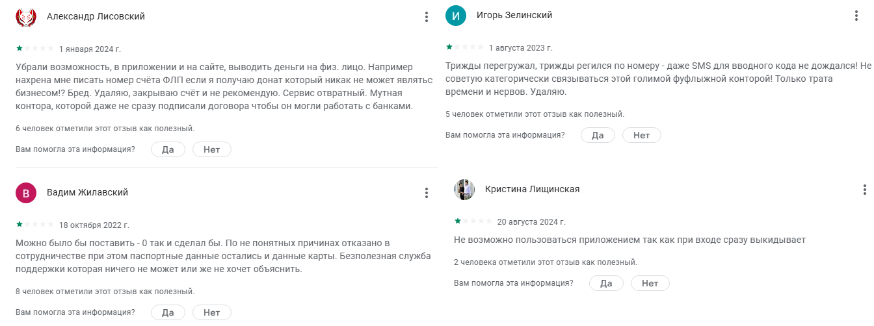This screenshot has width=874, height=326.
Task: Open options menu for Вадим Жилавский's review
Action: point(427,193)
